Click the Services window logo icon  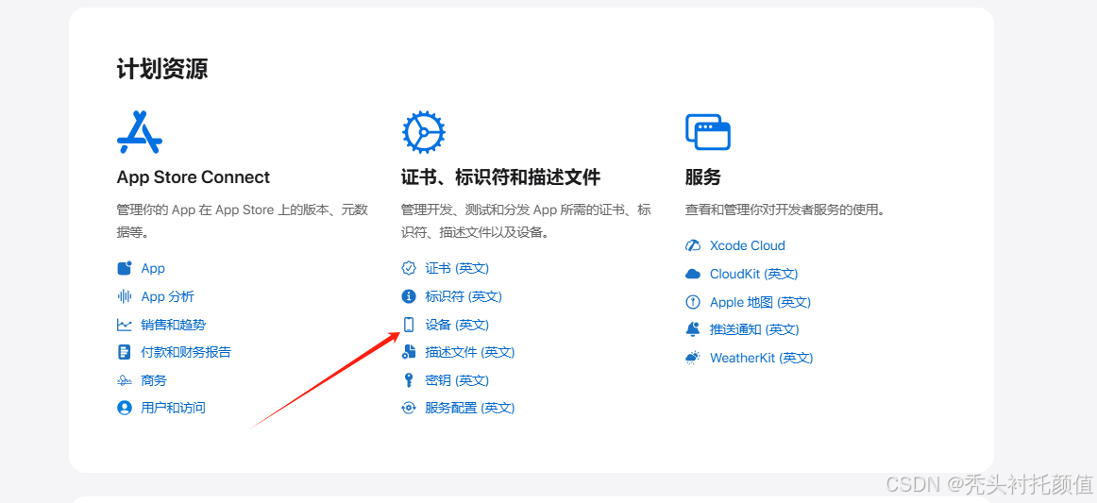tap(708, 132)
